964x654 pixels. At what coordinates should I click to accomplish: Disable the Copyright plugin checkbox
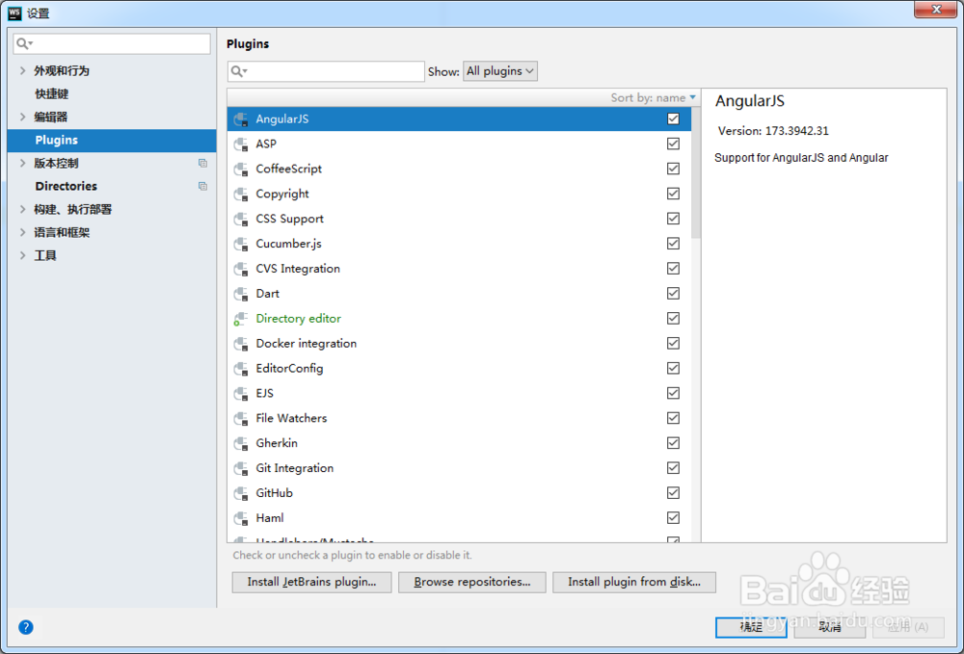[x=673, y=194]
